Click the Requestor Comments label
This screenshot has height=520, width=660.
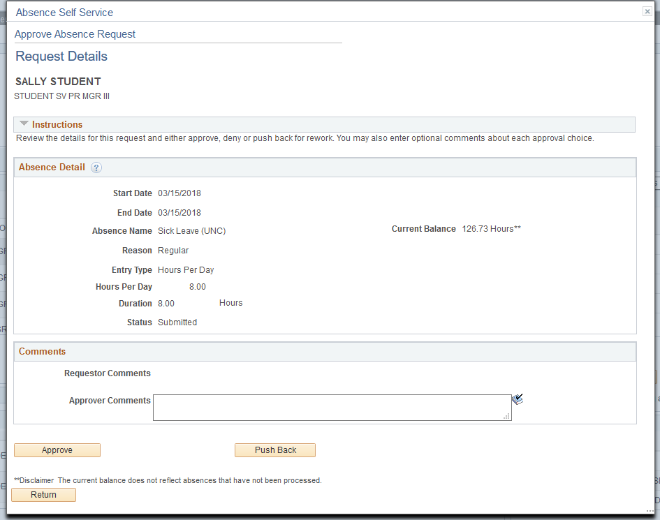click(x=108, y=373)
